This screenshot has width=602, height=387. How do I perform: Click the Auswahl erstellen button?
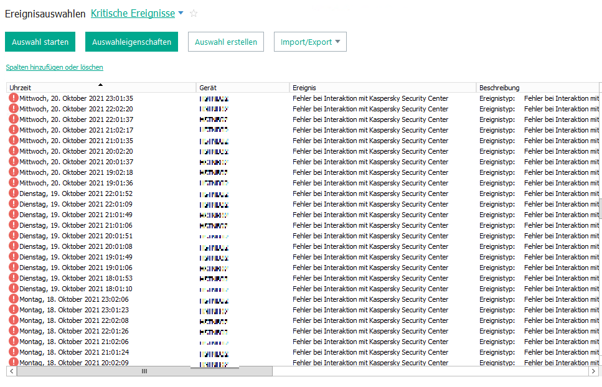226,42
